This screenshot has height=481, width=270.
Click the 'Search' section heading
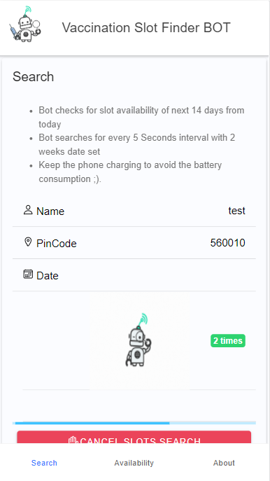tap(33, 77)
